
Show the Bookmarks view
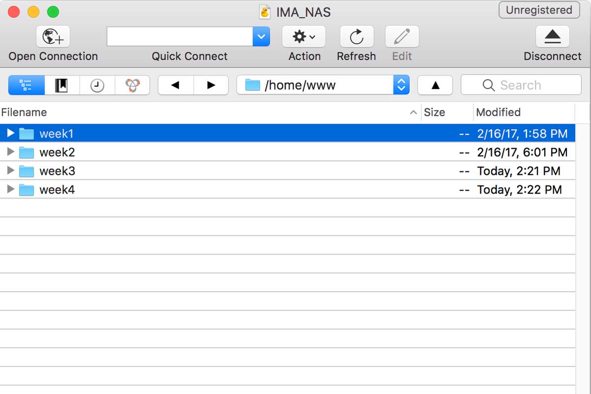tap(62, 85)
